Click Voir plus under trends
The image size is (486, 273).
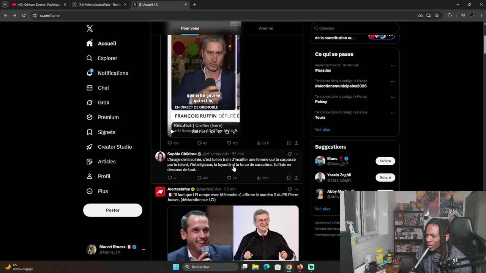[322, 130]
